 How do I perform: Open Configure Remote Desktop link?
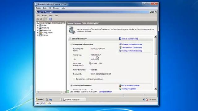point(132,51)
